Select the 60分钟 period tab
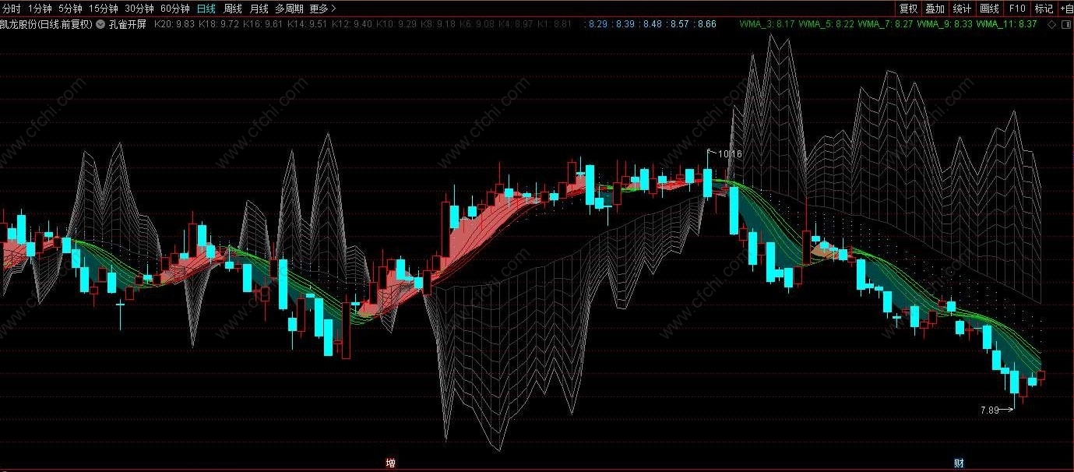Image resolution: width=1074 pixels, height=472 pixels. pyautogui.click(x=175, y=9)
